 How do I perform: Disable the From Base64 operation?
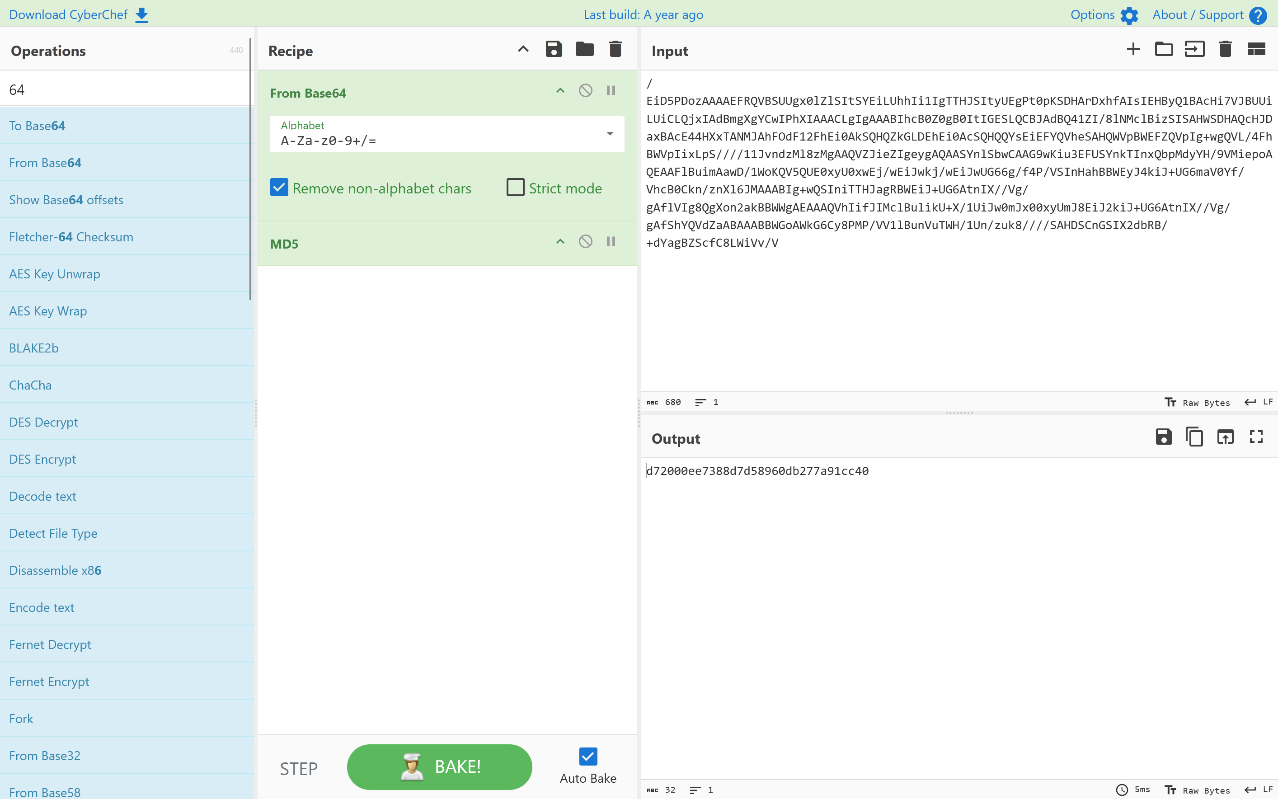coord(585,90)
